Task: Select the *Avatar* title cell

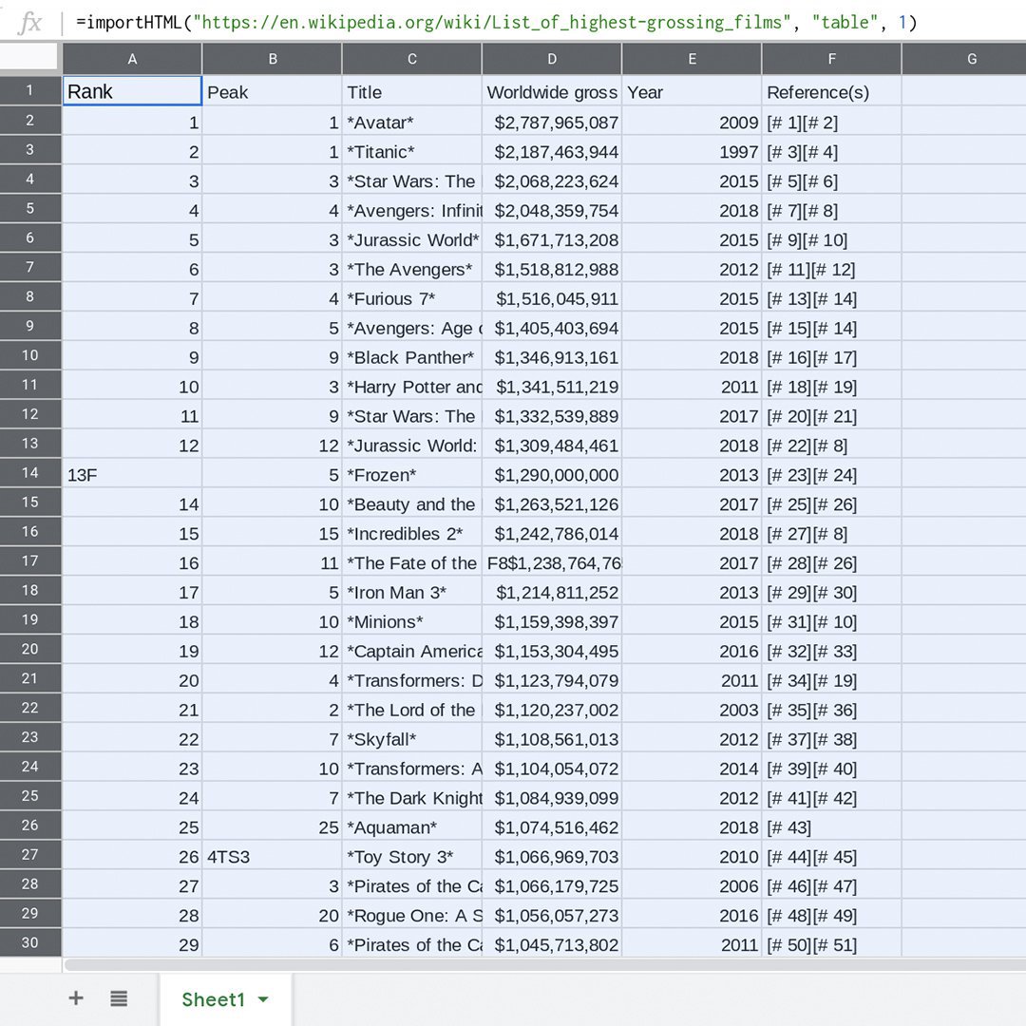Action: tap(412, 122)
